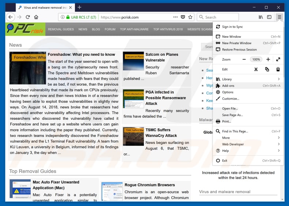289x206 pixels.
Task: Open the TSMC Suffers WannaCry thumbnail
Action: click(133, 136)
